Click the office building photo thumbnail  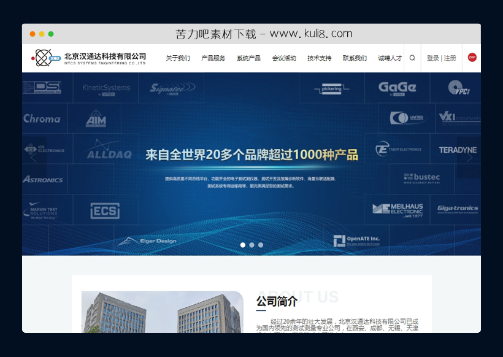pos(161,313)
